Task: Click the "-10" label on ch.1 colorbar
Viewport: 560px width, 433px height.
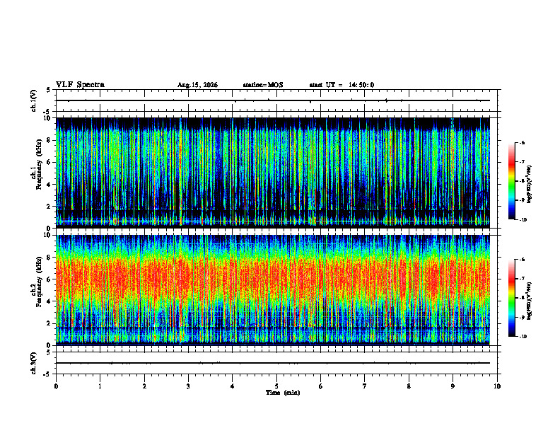Action: [523, 220]
